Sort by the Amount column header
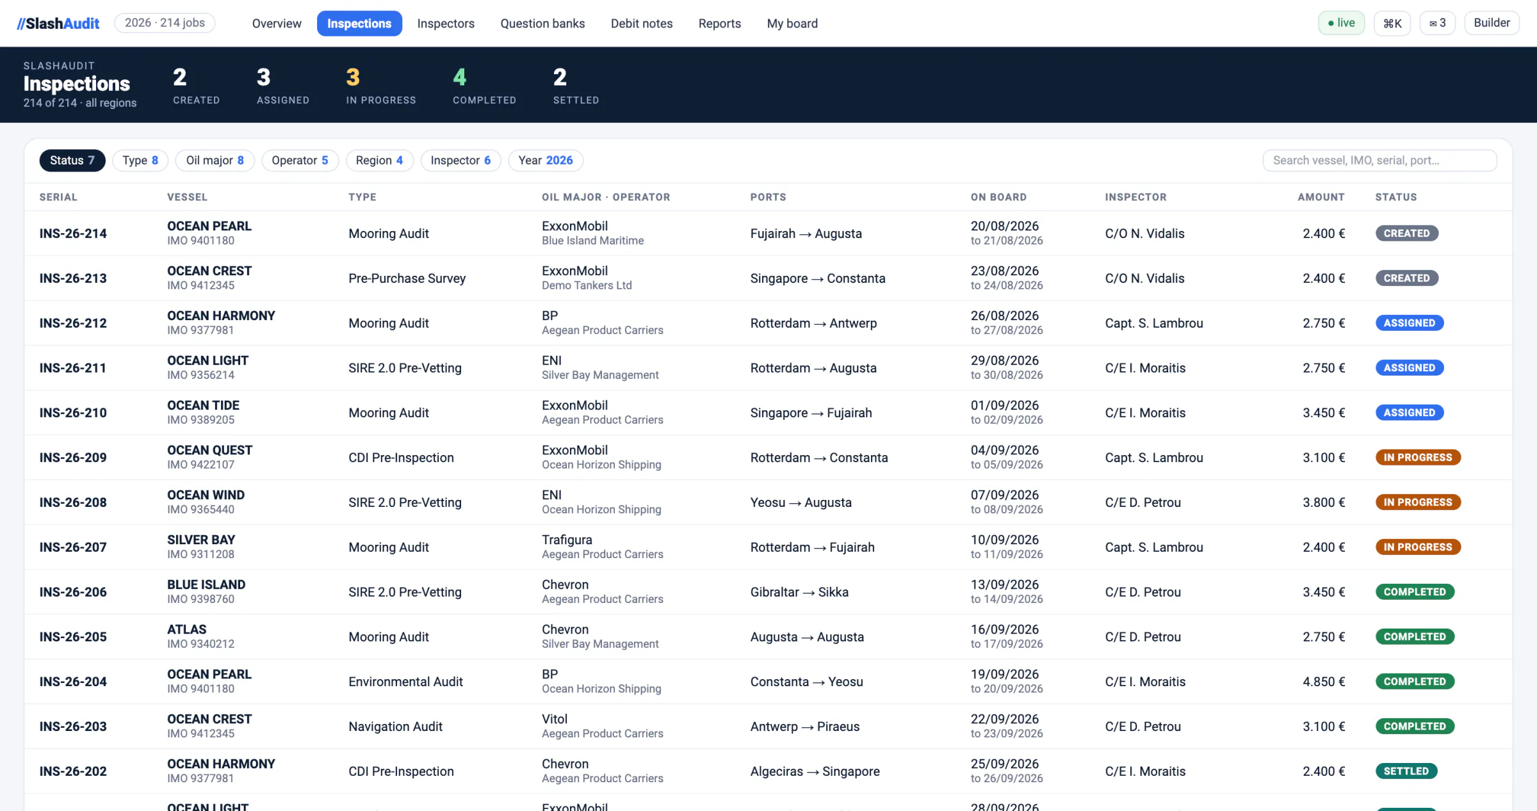 pos(1321,197)
